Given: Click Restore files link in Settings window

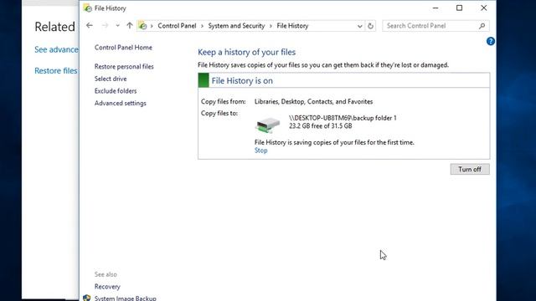Looking at the screenshot, I should [56, 70].
